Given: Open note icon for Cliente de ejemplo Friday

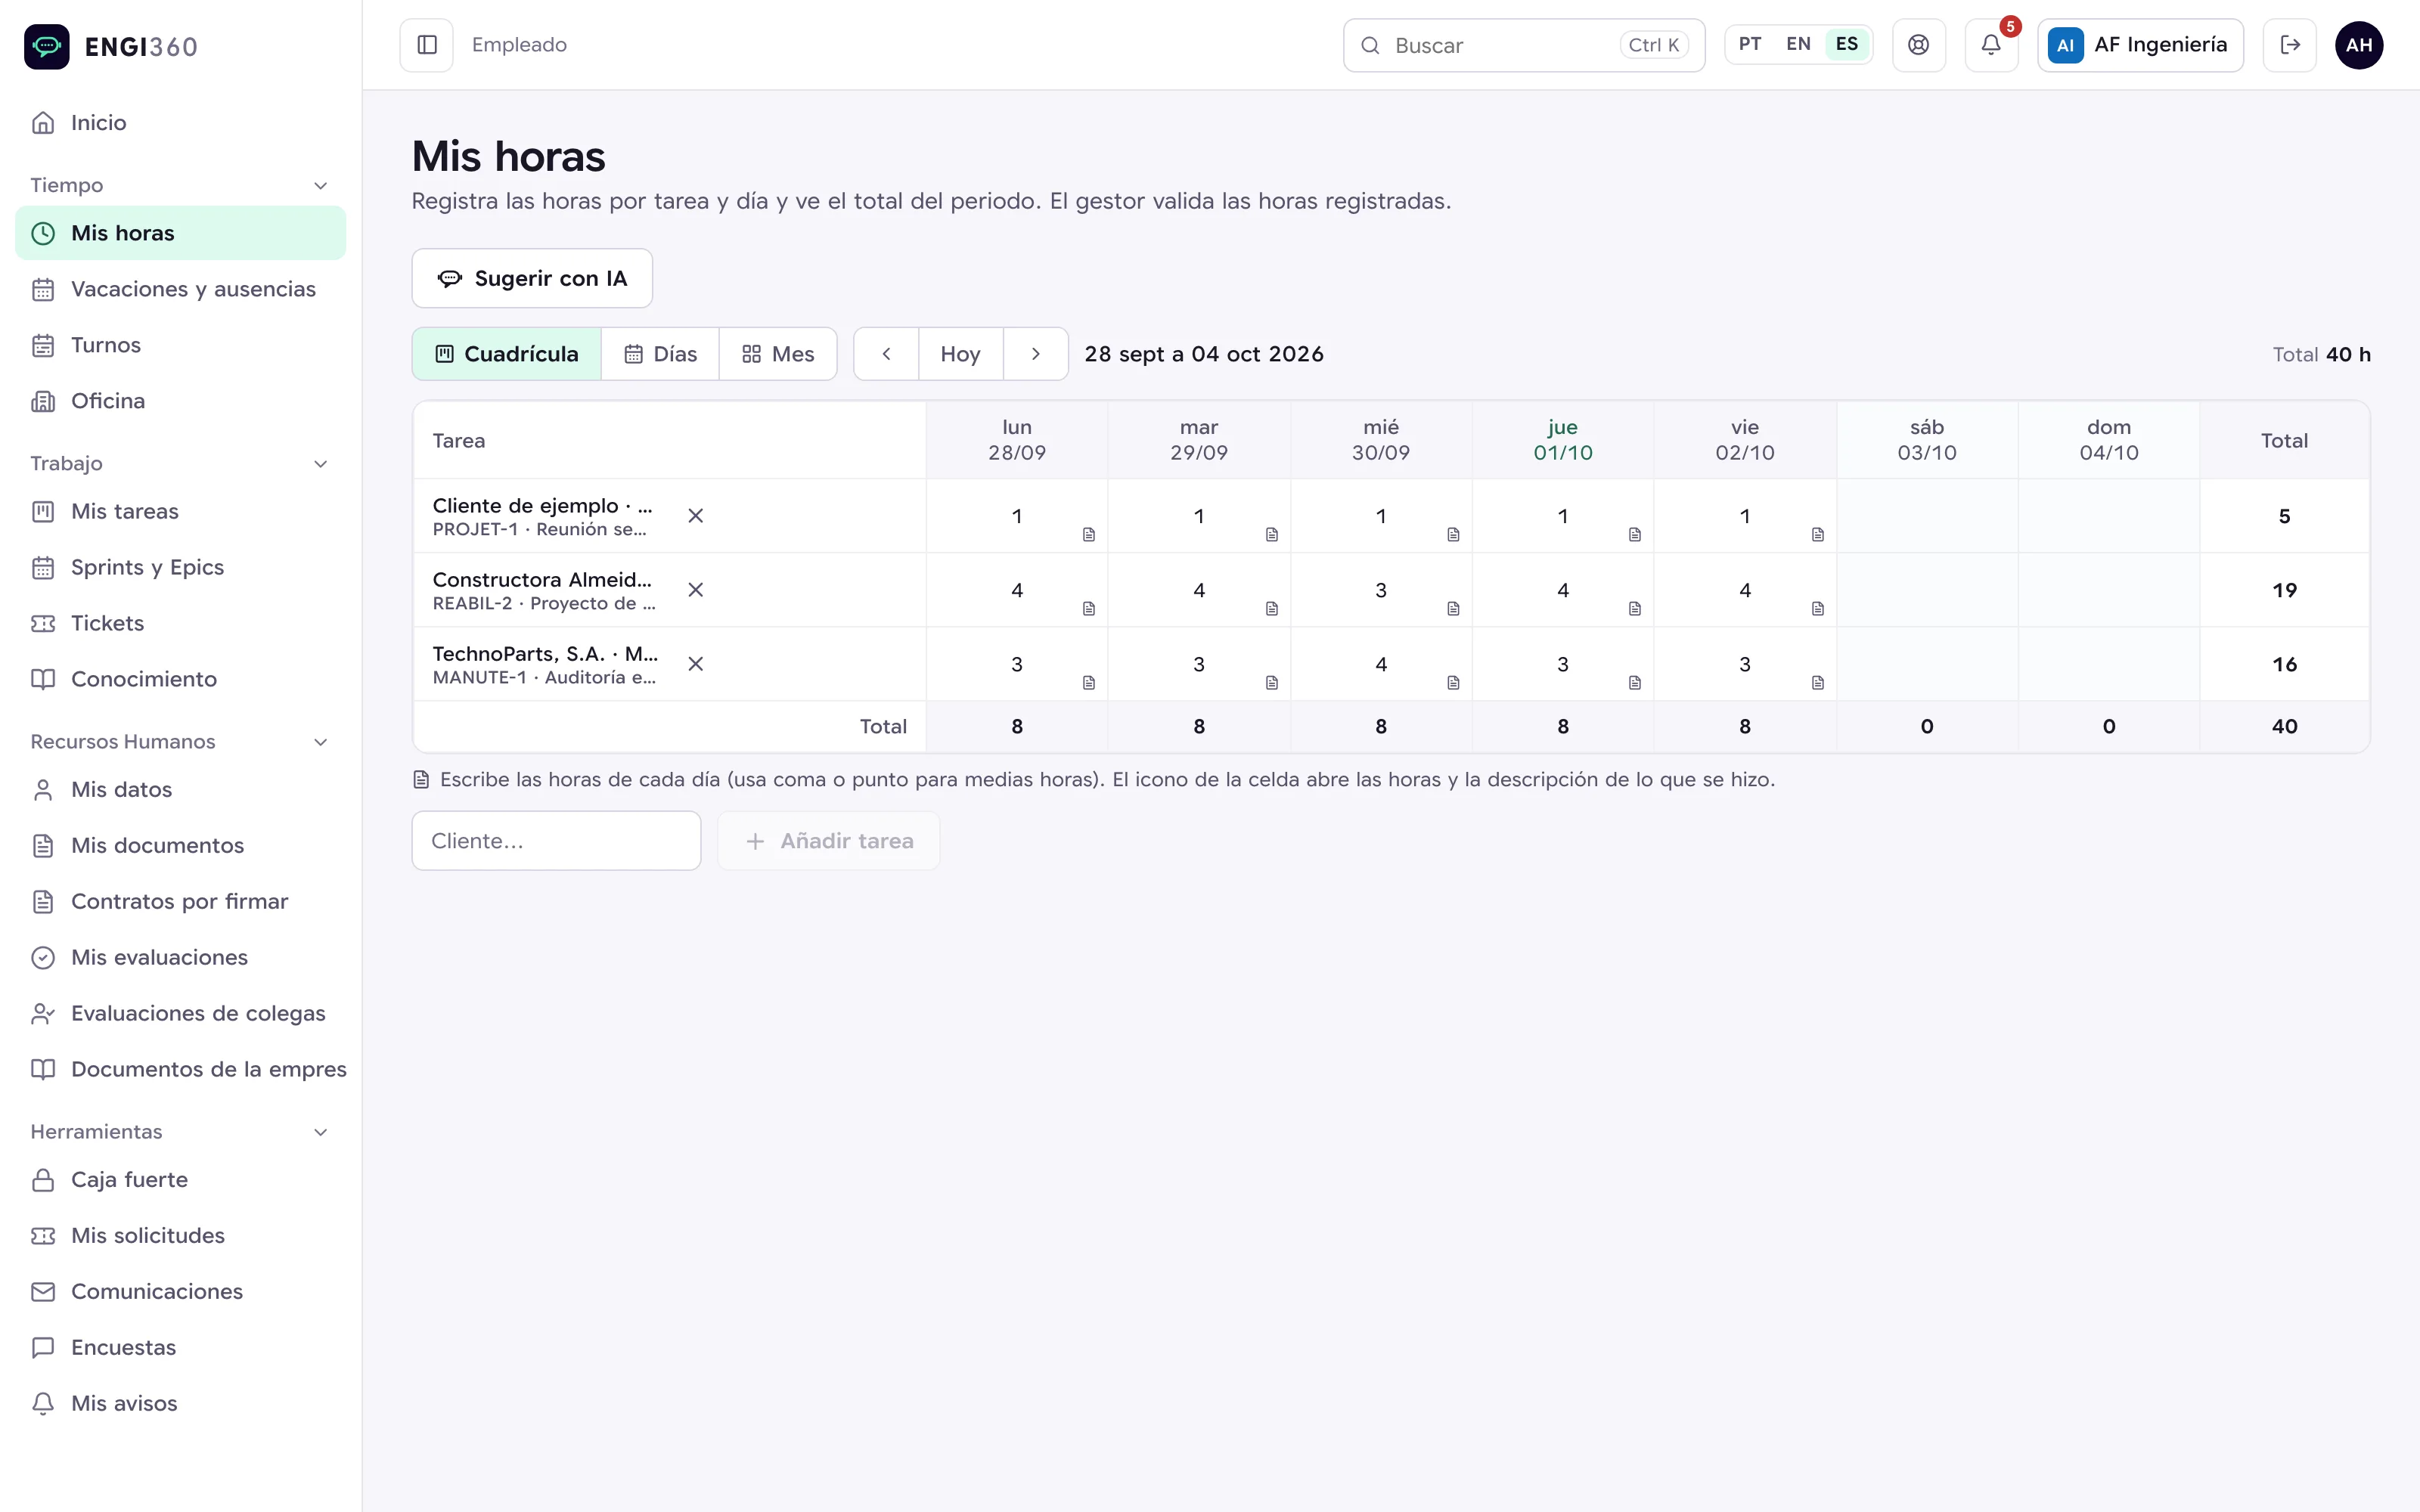Looking at the screenshot, I should [x=1818, y=535].
